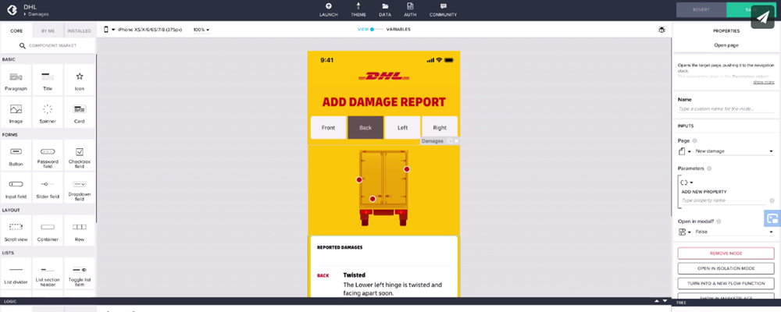
Task: Switch to the Core components tab
Action: [x=16, y=31]
